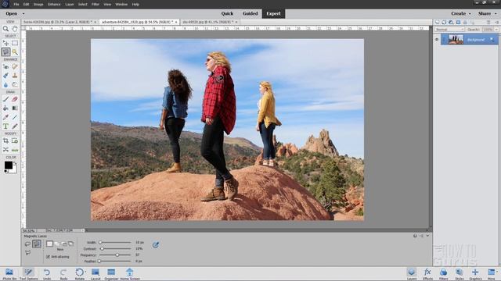
Task: Select the Pencil tool
Action: [x=15, y=126]
